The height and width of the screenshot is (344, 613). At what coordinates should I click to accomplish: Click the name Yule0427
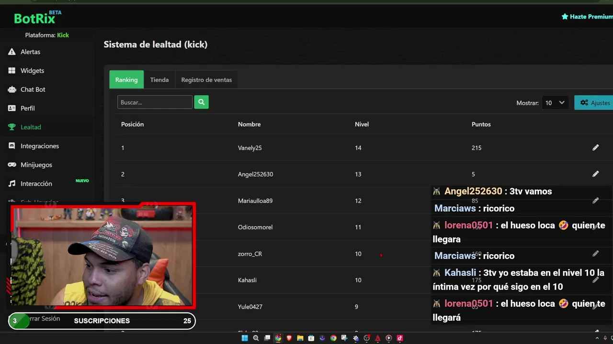click(x=250, y=307)
